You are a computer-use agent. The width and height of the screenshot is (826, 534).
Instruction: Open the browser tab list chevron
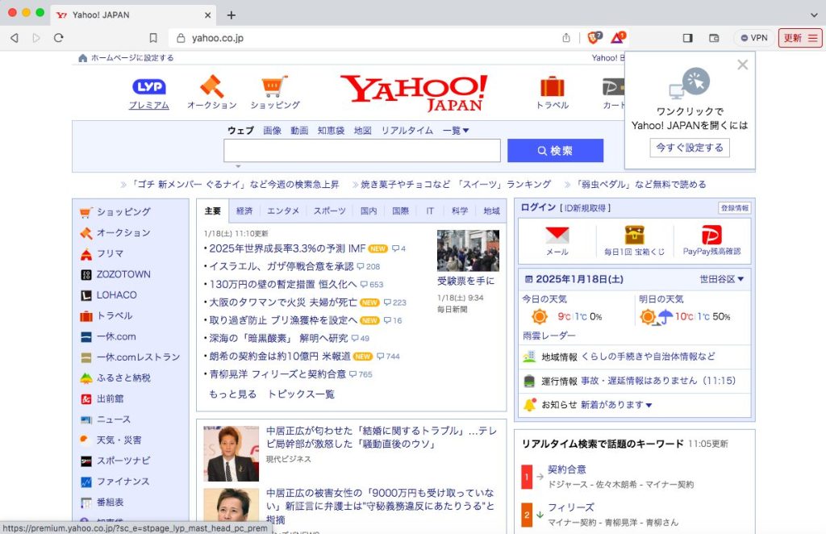point(814,15)
